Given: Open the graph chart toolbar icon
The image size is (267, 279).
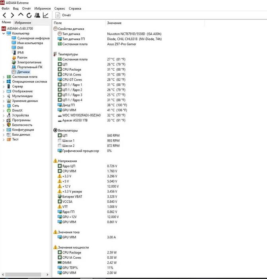Looking at the screenshot, I should point(46,15).
